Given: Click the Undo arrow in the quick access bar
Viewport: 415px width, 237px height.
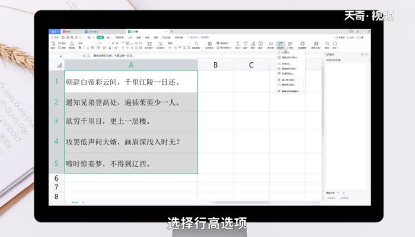Looking at the screenshot, I should tap(81, 37).
